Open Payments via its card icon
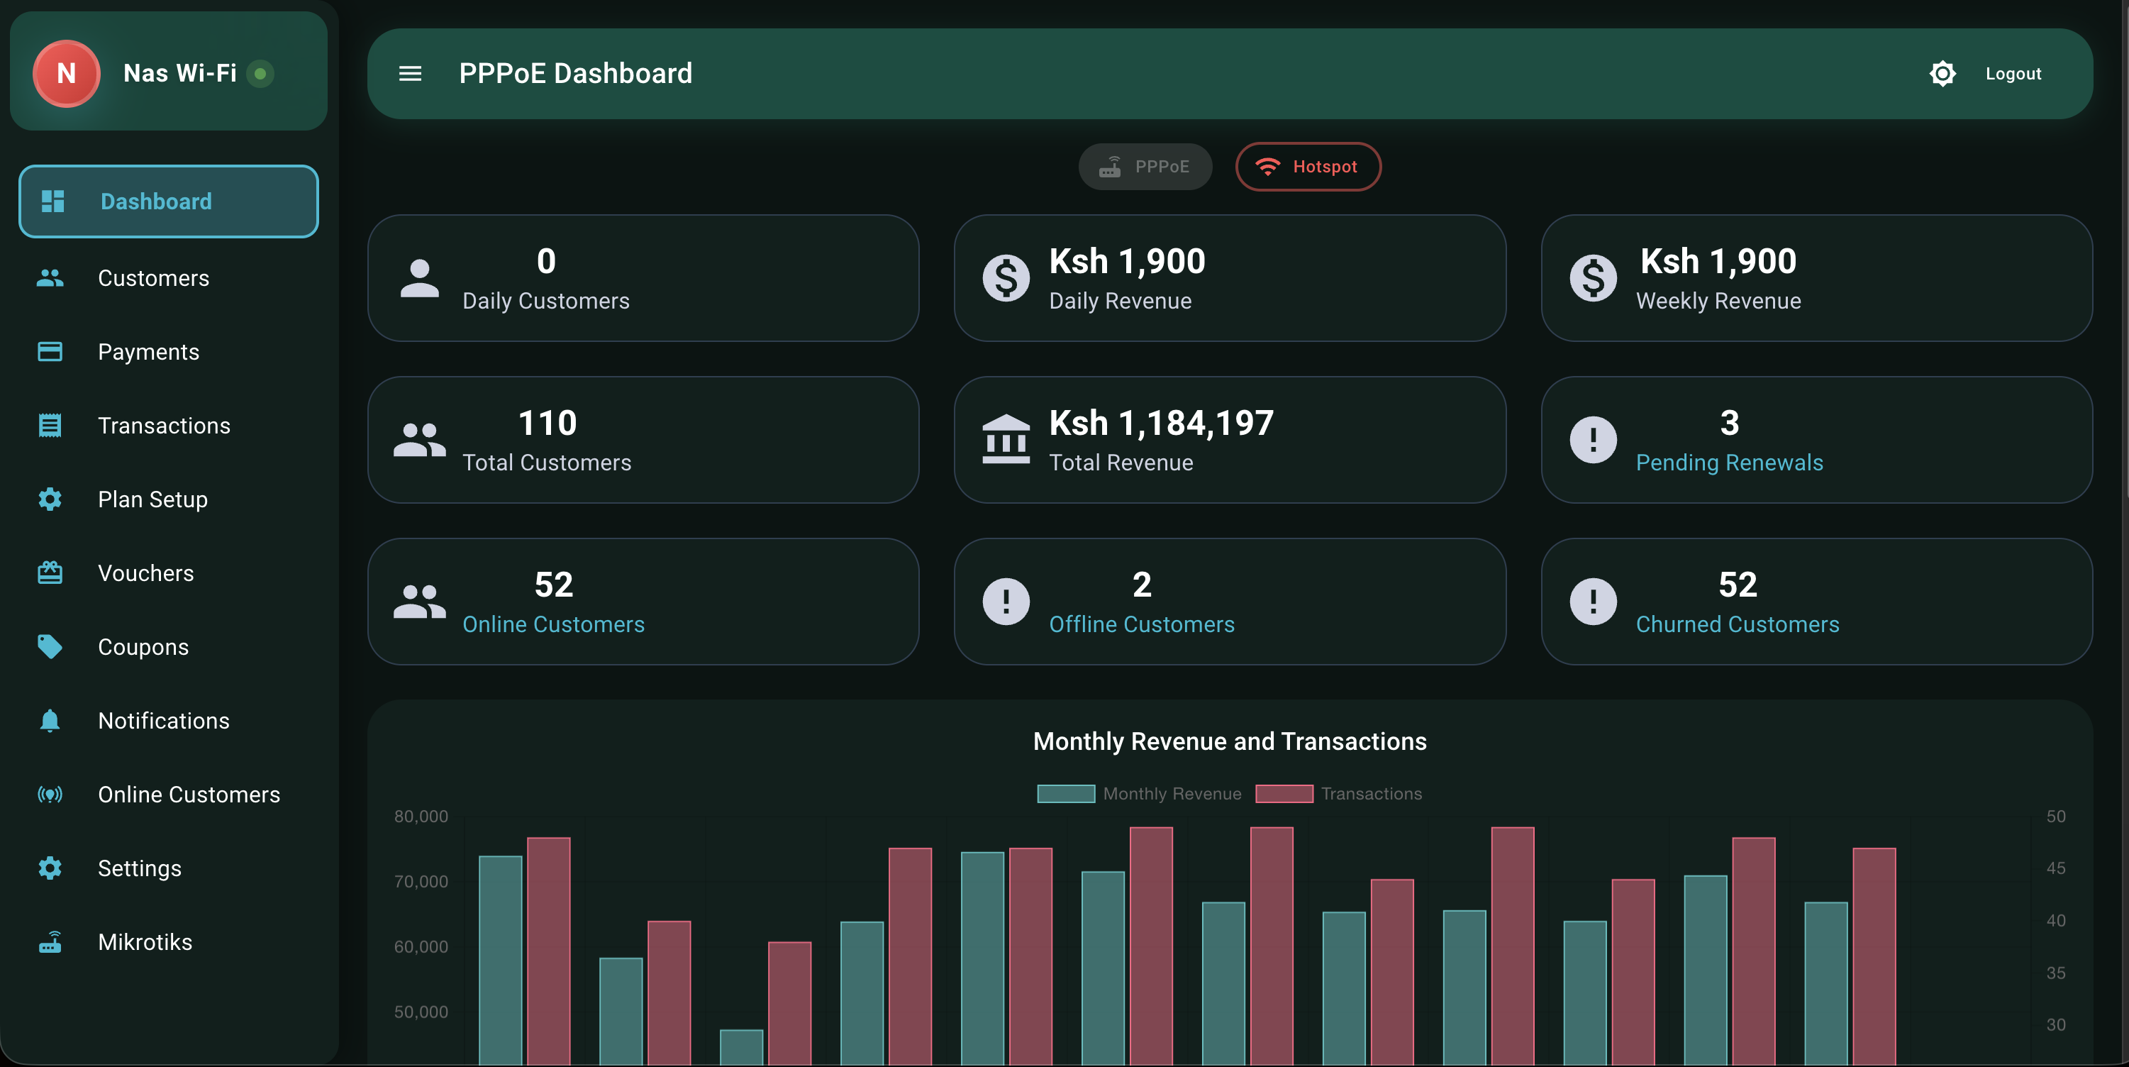Screen dimensions: 2129x1067 coord(50,351)
